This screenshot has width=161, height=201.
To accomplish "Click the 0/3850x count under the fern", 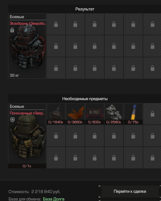I will [75, 122].
